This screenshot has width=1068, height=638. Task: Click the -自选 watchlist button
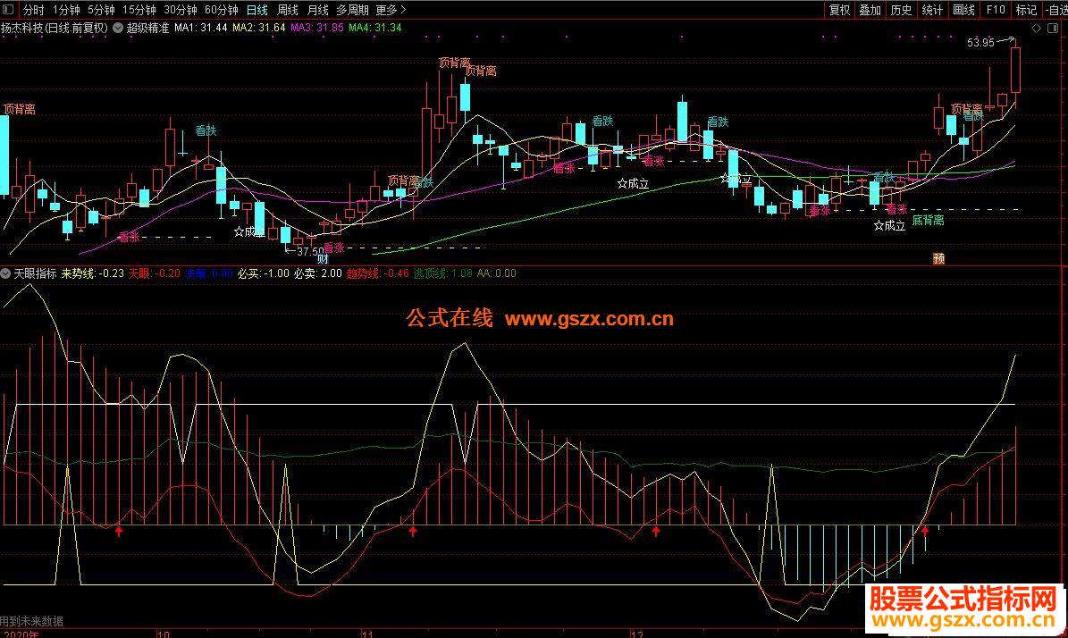click(1055, 10)
